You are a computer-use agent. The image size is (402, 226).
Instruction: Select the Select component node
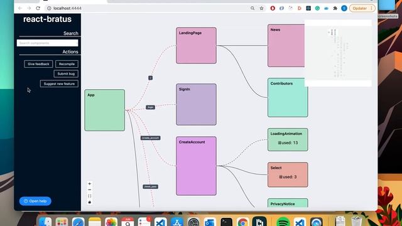point(288,175)
